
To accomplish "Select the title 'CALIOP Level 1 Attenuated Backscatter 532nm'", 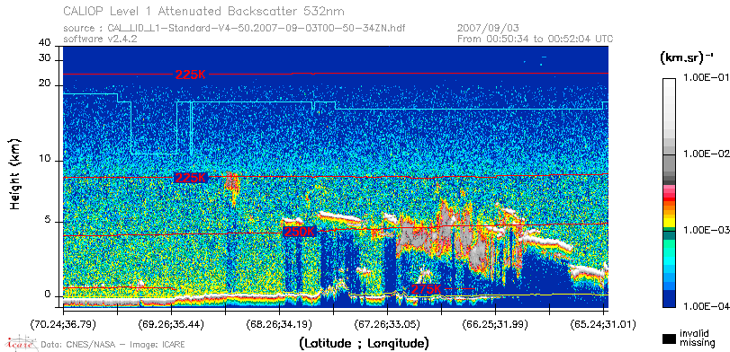I will 204,11.
